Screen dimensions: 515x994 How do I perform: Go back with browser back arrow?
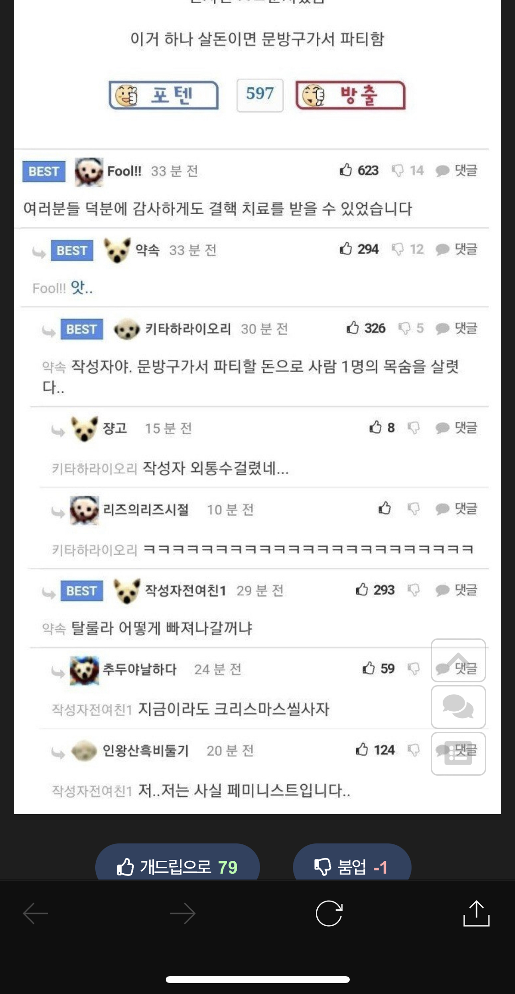(36, 913)
